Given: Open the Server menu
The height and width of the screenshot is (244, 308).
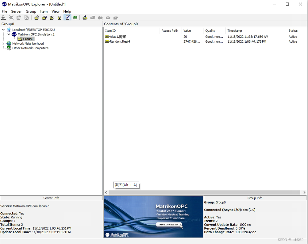Looking at the screenshot, I should pos(16,11).
